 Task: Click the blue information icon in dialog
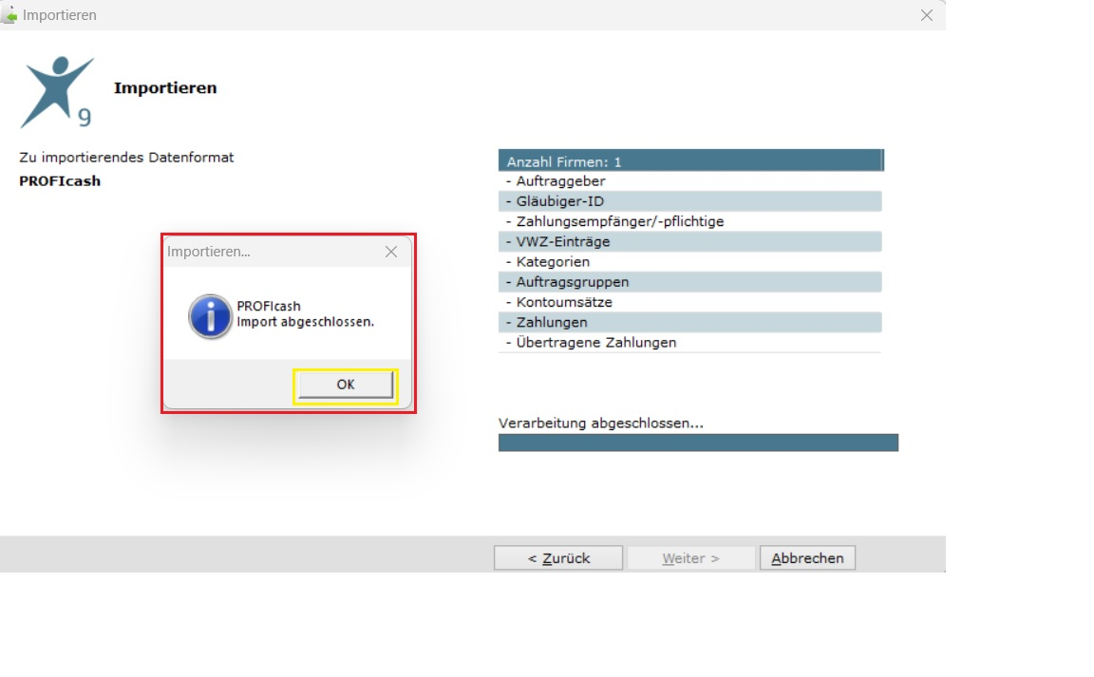210,316
